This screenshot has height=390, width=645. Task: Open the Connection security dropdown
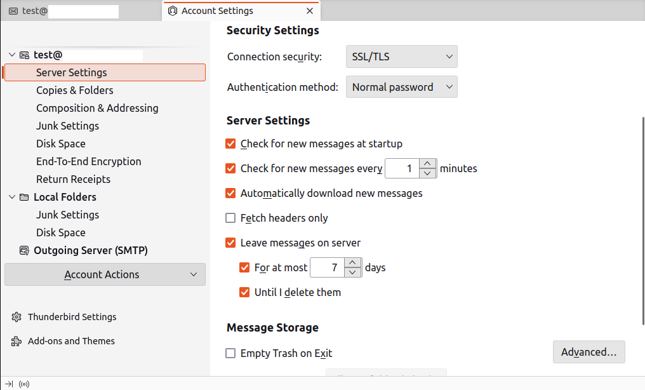(x=401, y=57)
